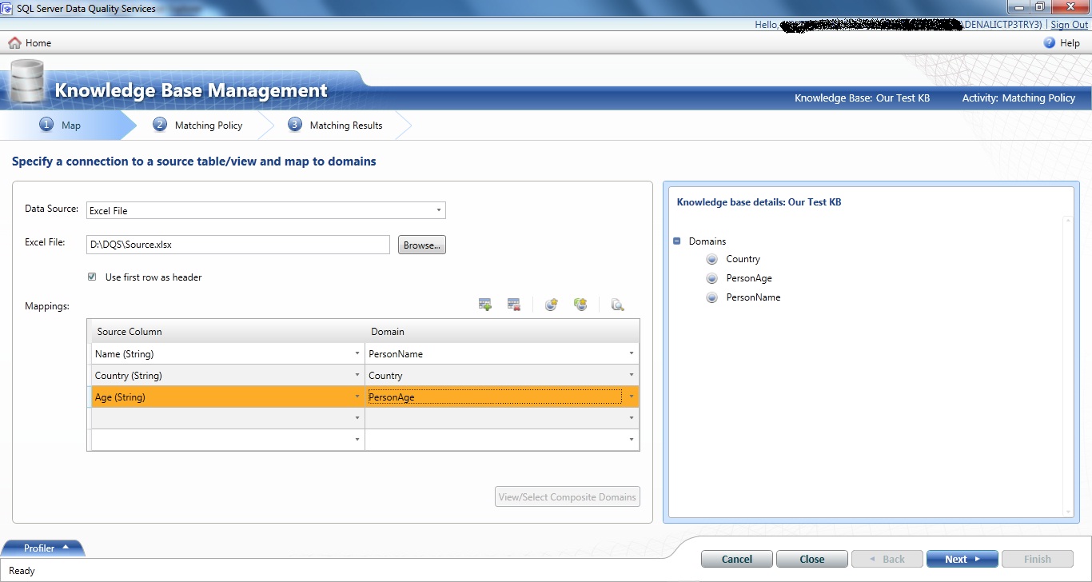Create a new domain
1092x582 pixels.
click(x=551, y=305)
